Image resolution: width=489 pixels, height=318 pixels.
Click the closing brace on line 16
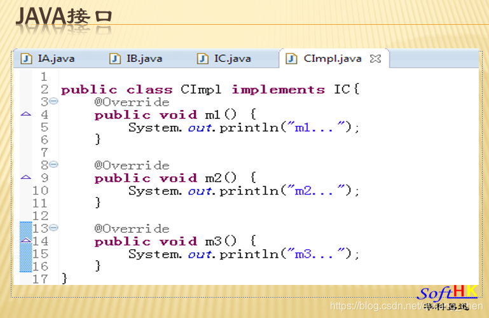98,266
